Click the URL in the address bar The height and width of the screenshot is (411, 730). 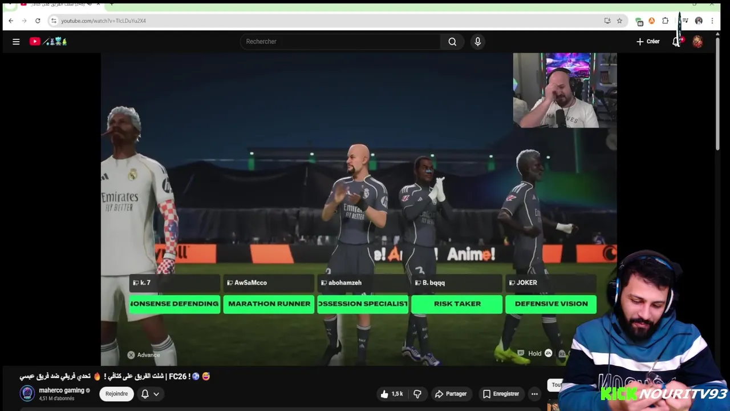tap(104, 21)
